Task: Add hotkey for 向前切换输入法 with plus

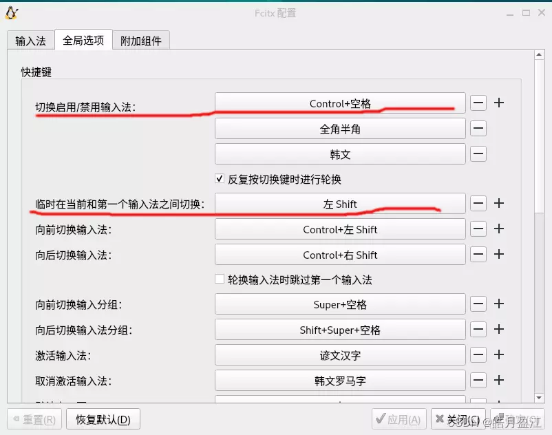Action: coord(499,229)
